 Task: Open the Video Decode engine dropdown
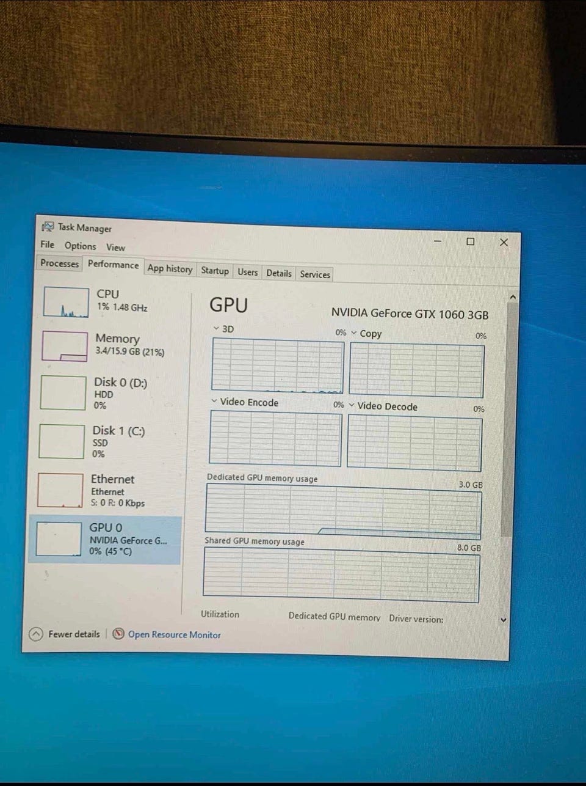point(352,405)
